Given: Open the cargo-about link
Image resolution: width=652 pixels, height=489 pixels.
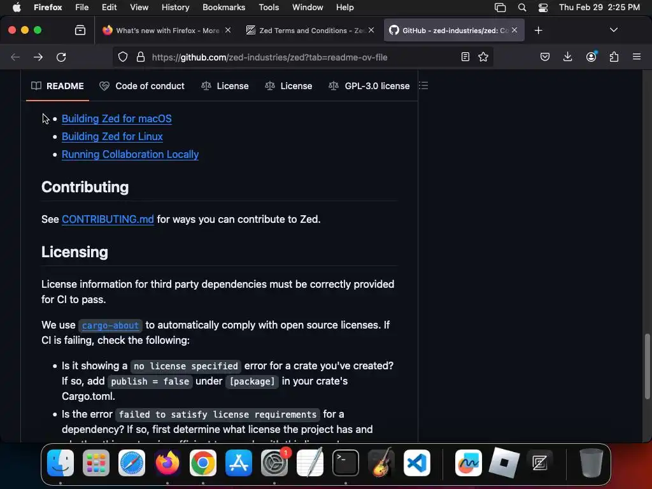Looking at the screenshot, I should point(110,325).
